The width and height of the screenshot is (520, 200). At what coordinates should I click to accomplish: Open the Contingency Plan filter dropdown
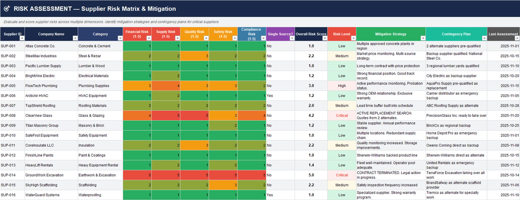coord(484,38)
